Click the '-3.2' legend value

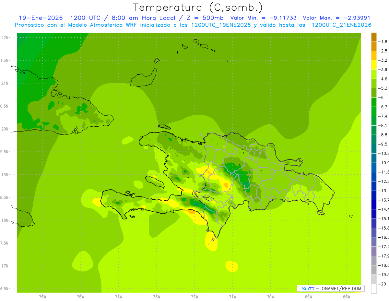(383, 60)
